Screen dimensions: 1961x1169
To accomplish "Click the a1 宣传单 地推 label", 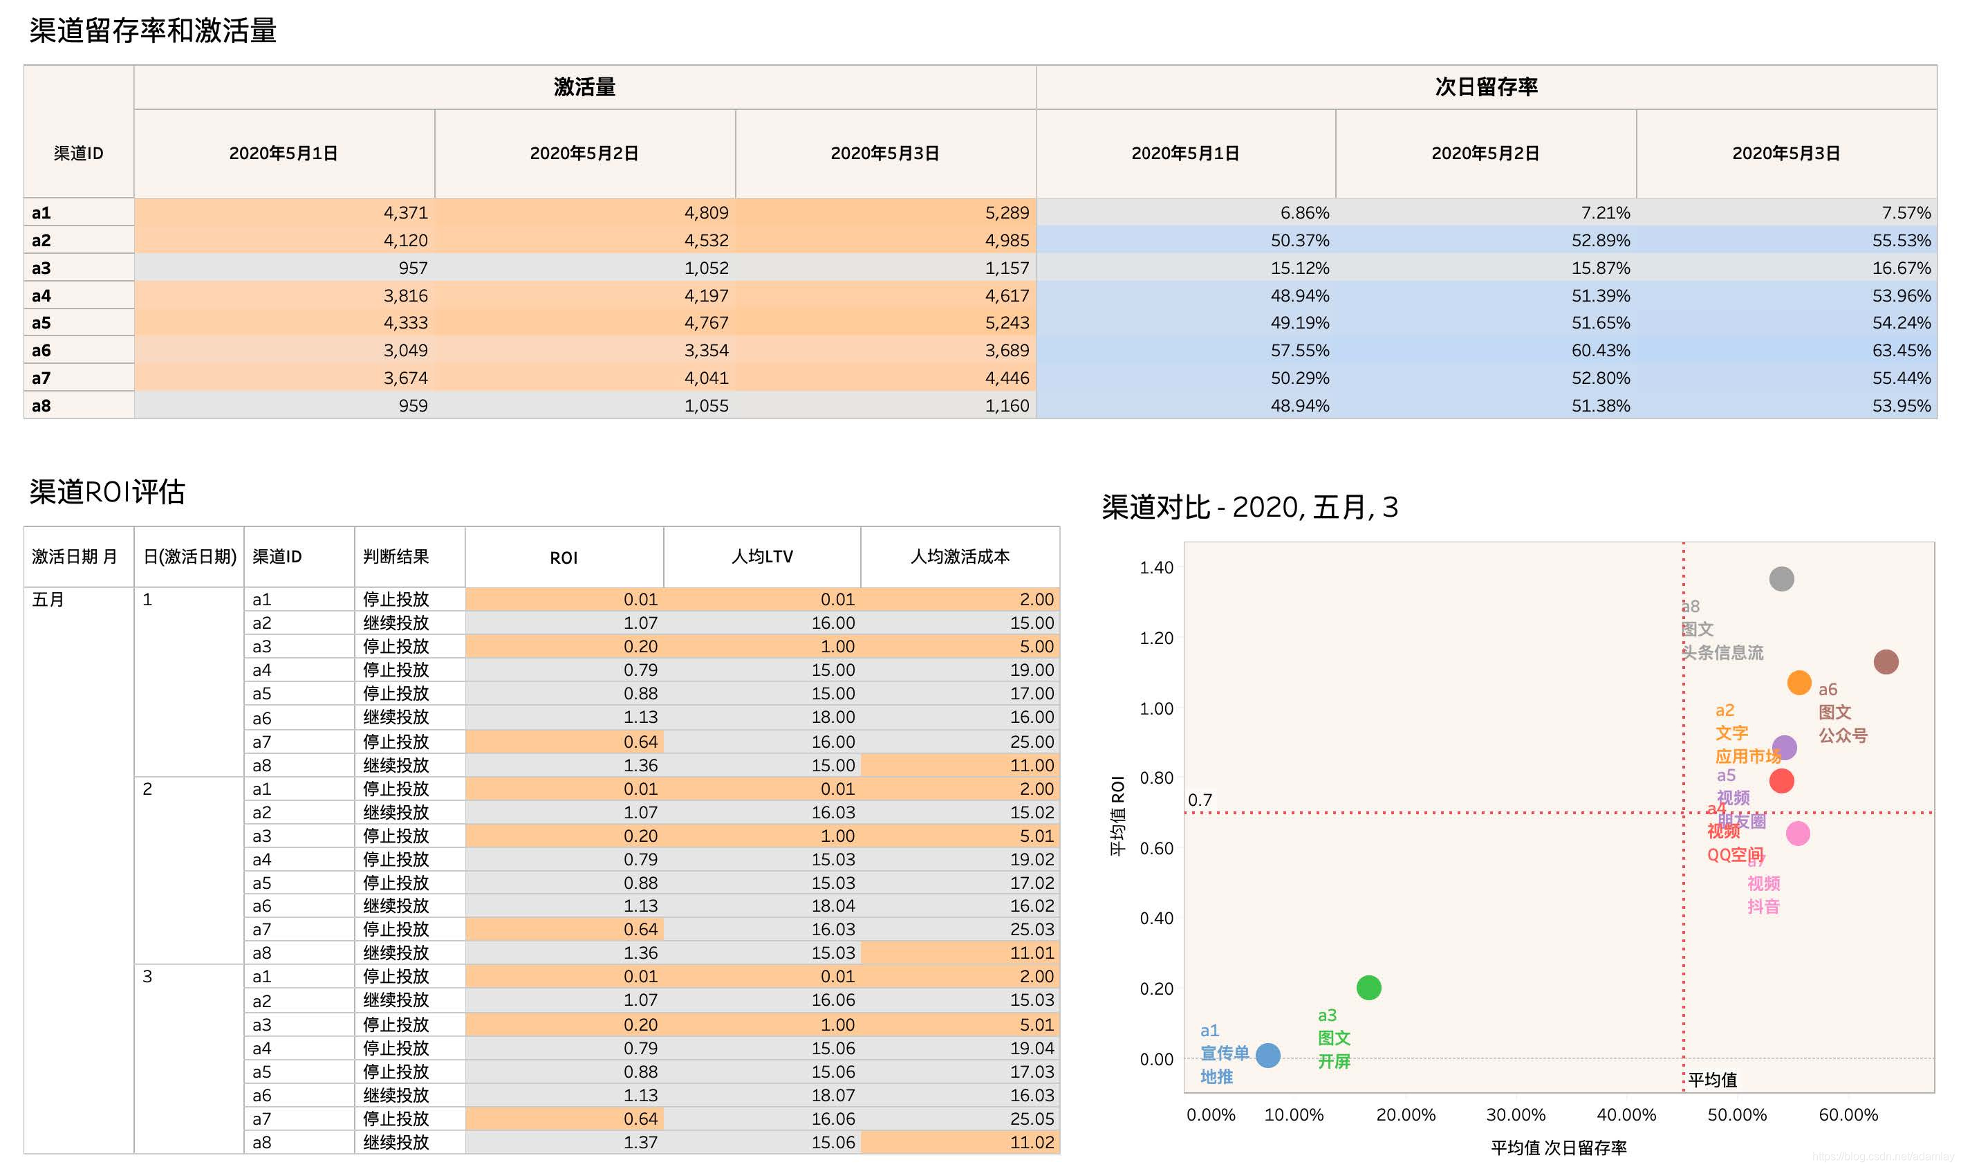I will pos(1224,1054).
